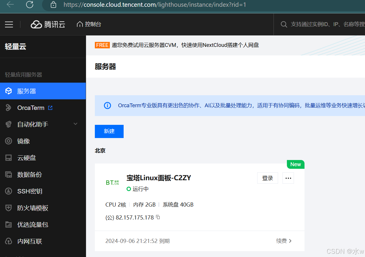Open 服务器 in the sidebar
365x257 pixels.
tap(43, 91)
